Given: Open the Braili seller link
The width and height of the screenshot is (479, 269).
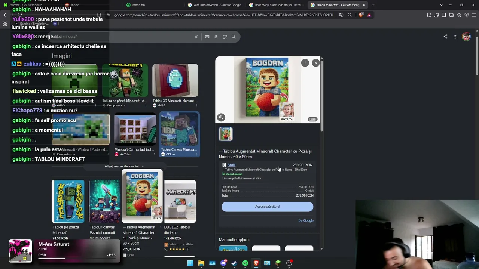Looking at the screenshot, I should coord(231,165).
